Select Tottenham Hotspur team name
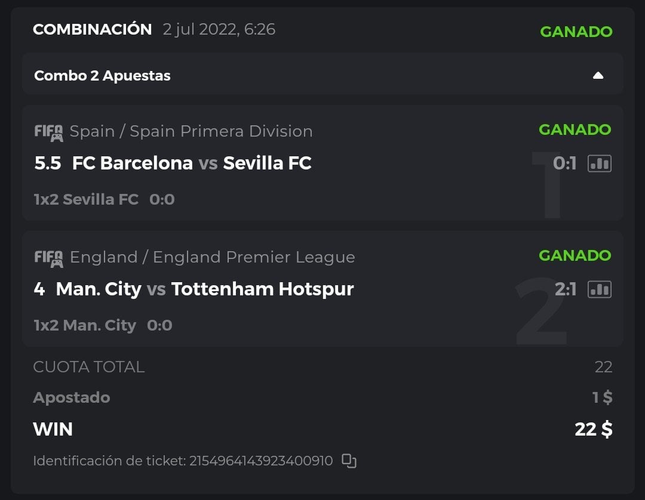 click(x=262, y=289)
